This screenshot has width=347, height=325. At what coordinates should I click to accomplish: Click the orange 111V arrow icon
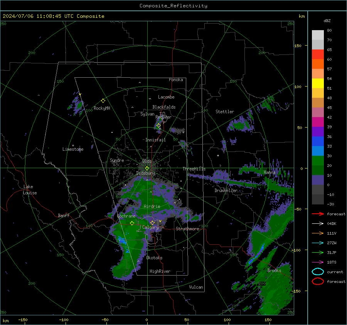pyautogui.click(x=318, y=233)
